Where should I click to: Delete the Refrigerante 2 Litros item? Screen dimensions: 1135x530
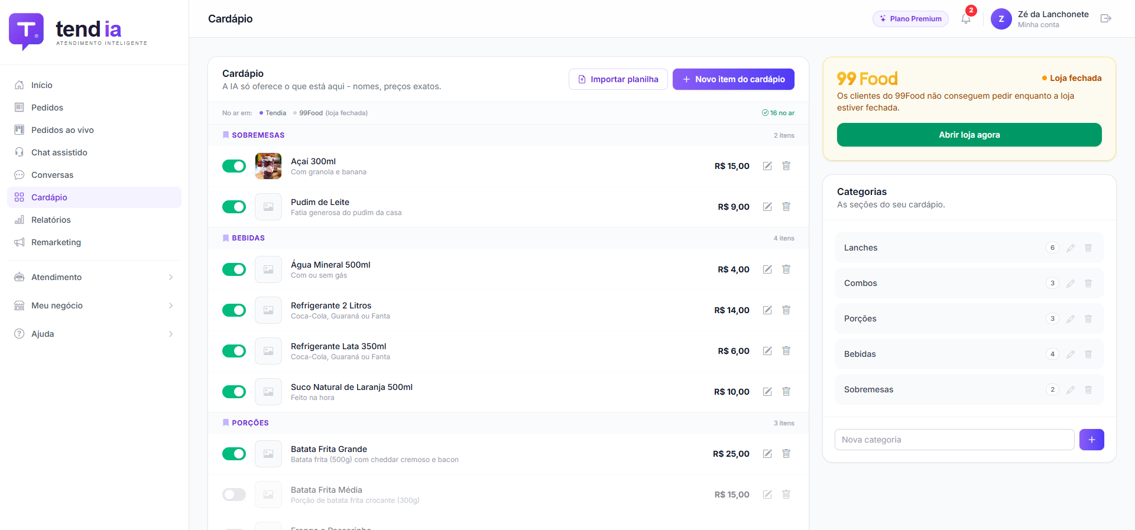click(786, 310)
